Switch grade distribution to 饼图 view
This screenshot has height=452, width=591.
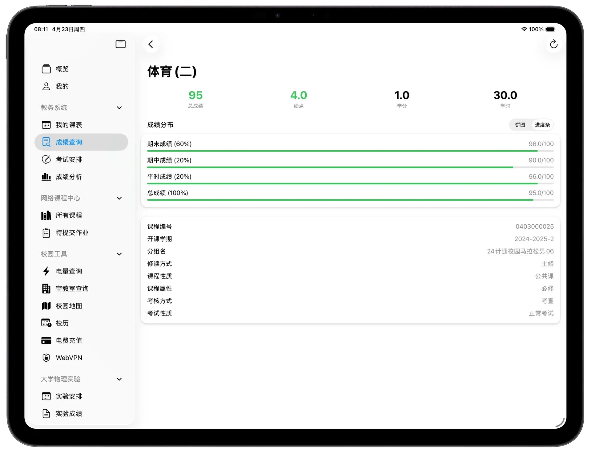click(x=520, y=125)
